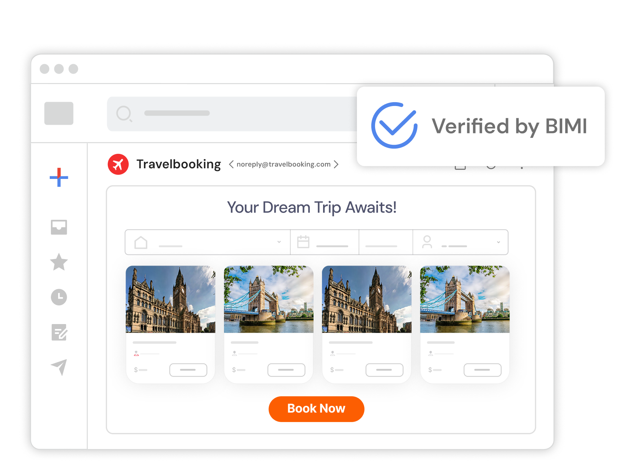Click the red Travelbooking airplane logo
Viewport: 634px width, 465px height.
118,164
